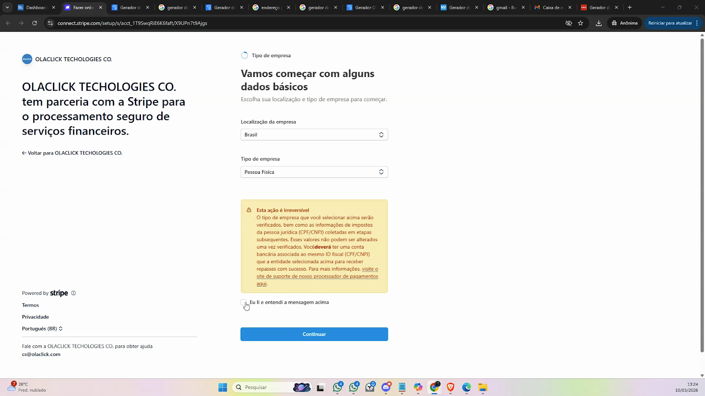The width and height of the screenshot is (705, 396).
Task: Click the third-party cookies blocked eye icon
Action: [568, 23]
